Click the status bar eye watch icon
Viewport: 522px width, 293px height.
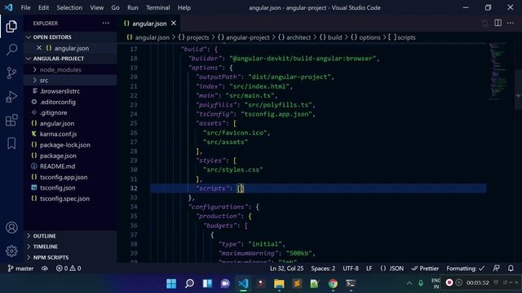pos(45,268)
